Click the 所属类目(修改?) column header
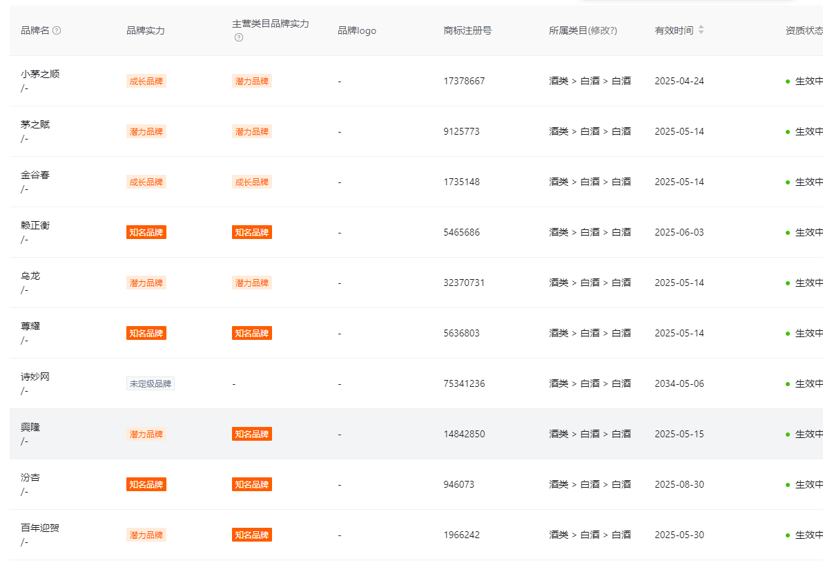The height and width of the screenshot is (572, 823). click(583, 30)
